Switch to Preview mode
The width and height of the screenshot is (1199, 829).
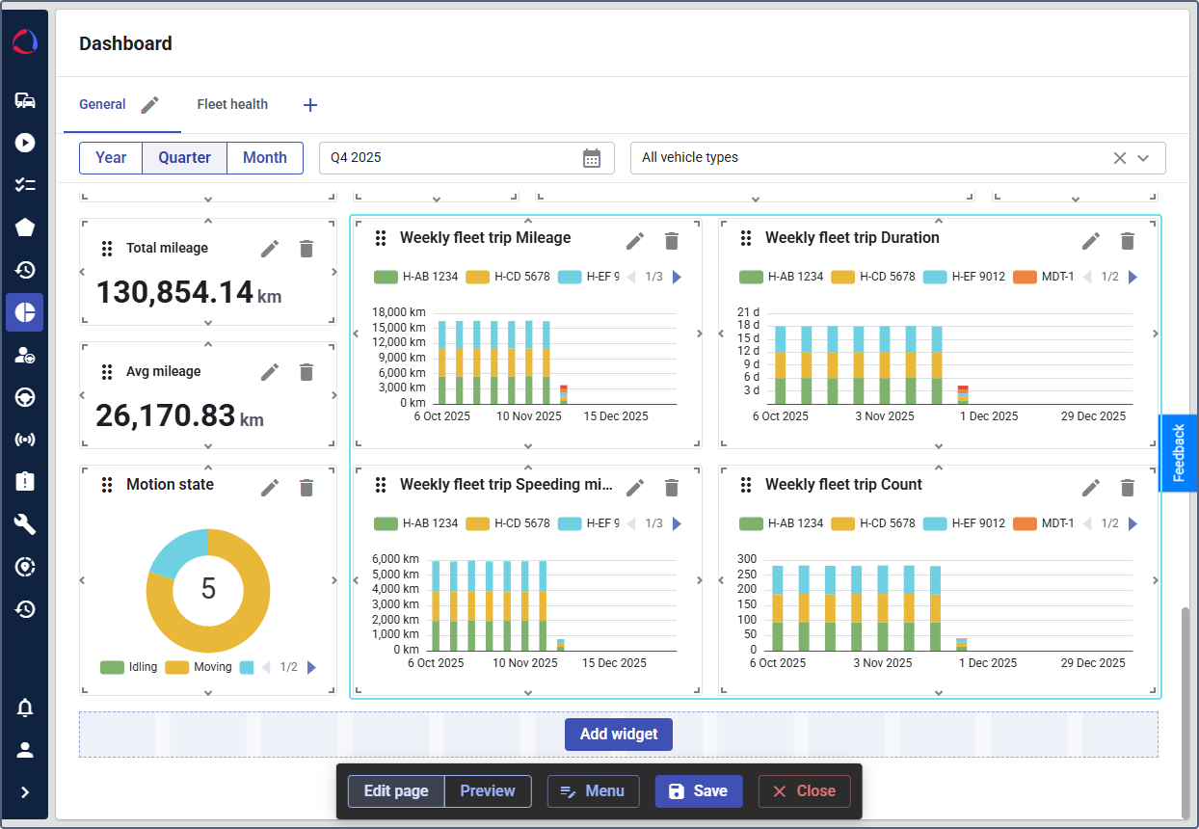[487, 791]
